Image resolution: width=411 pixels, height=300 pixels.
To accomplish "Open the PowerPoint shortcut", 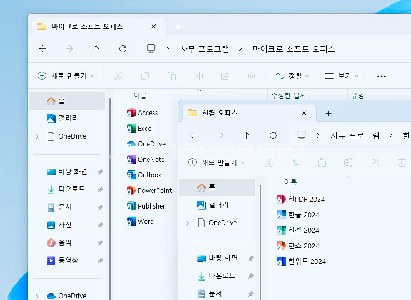I will 131,190.
